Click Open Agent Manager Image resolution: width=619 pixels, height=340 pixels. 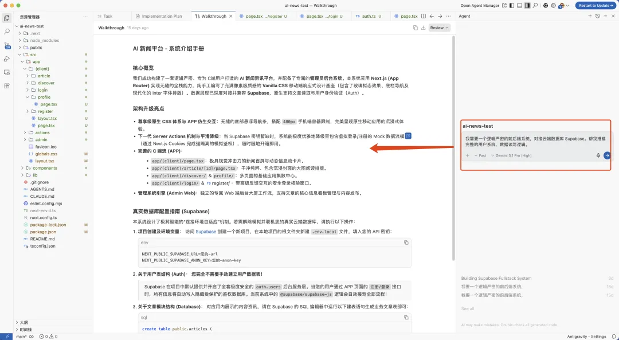[480, 6]
